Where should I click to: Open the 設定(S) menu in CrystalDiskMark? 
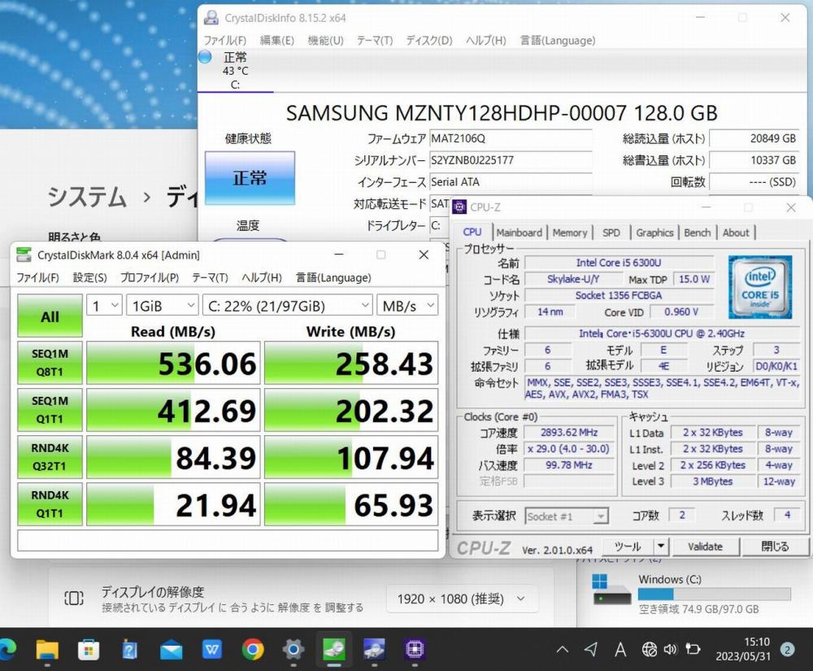click(x=89, y=278)
